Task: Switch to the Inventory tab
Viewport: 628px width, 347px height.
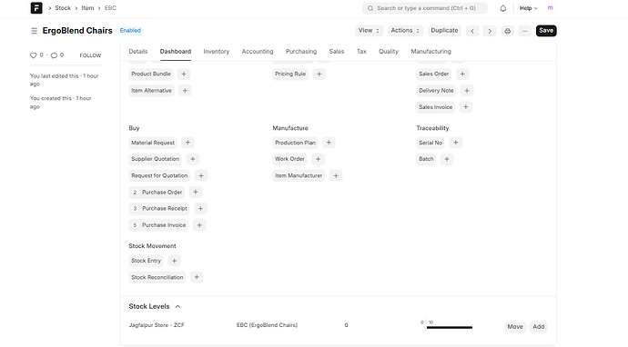Action: 217,51
